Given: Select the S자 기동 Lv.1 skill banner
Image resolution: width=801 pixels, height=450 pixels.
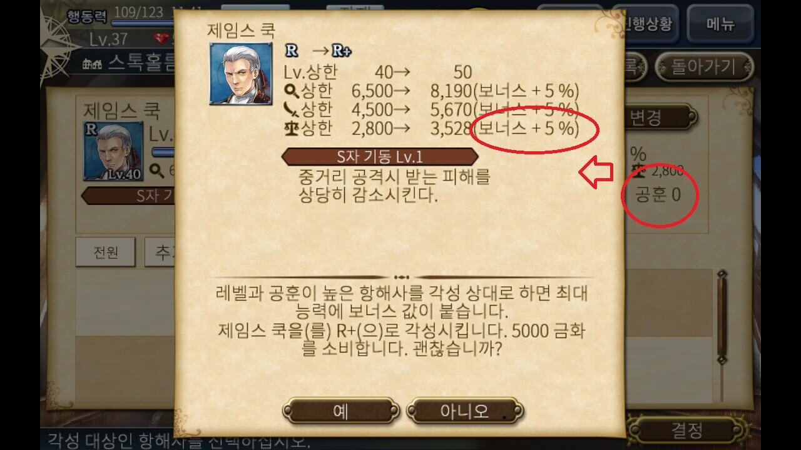Looking at the screenshot, I should pyautogui.click(x=380, y=156).
